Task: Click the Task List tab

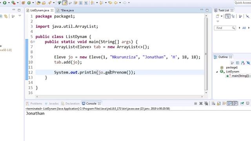Action: pyautogui.click(x=224, y=11)
